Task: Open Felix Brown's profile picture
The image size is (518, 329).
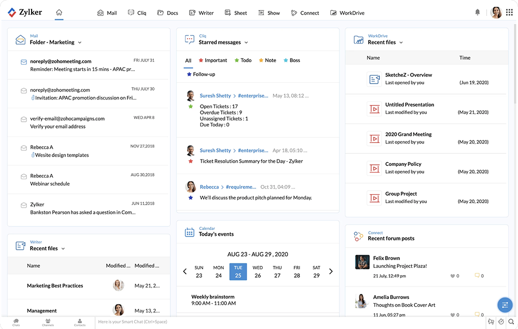Action: [362, 262]
